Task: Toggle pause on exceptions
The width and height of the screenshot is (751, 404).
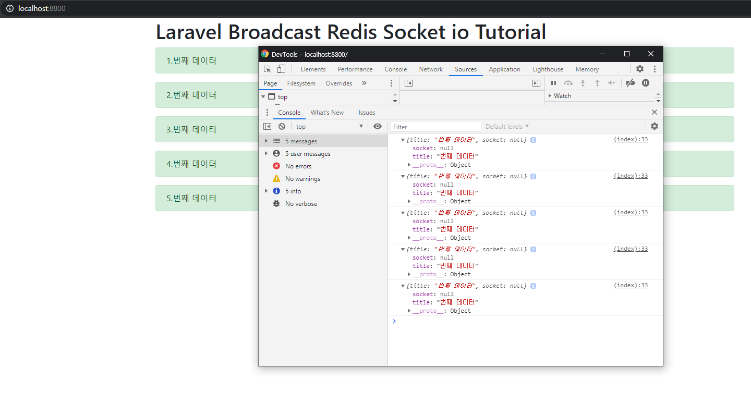Action: pos(646,83)
